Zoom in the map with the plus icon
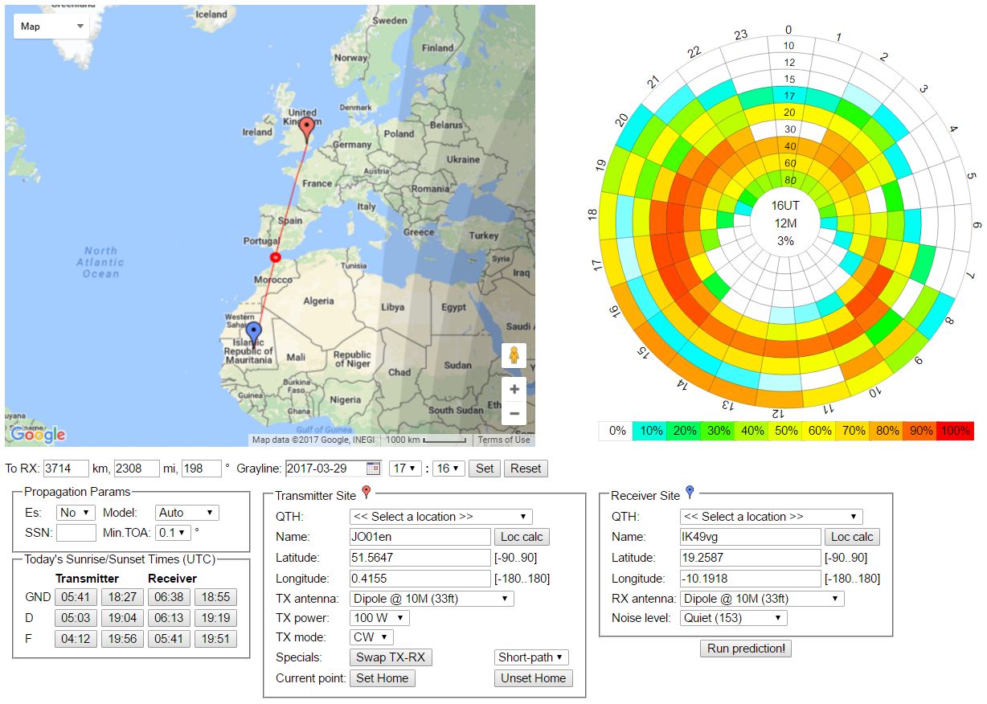 (514, 390)
